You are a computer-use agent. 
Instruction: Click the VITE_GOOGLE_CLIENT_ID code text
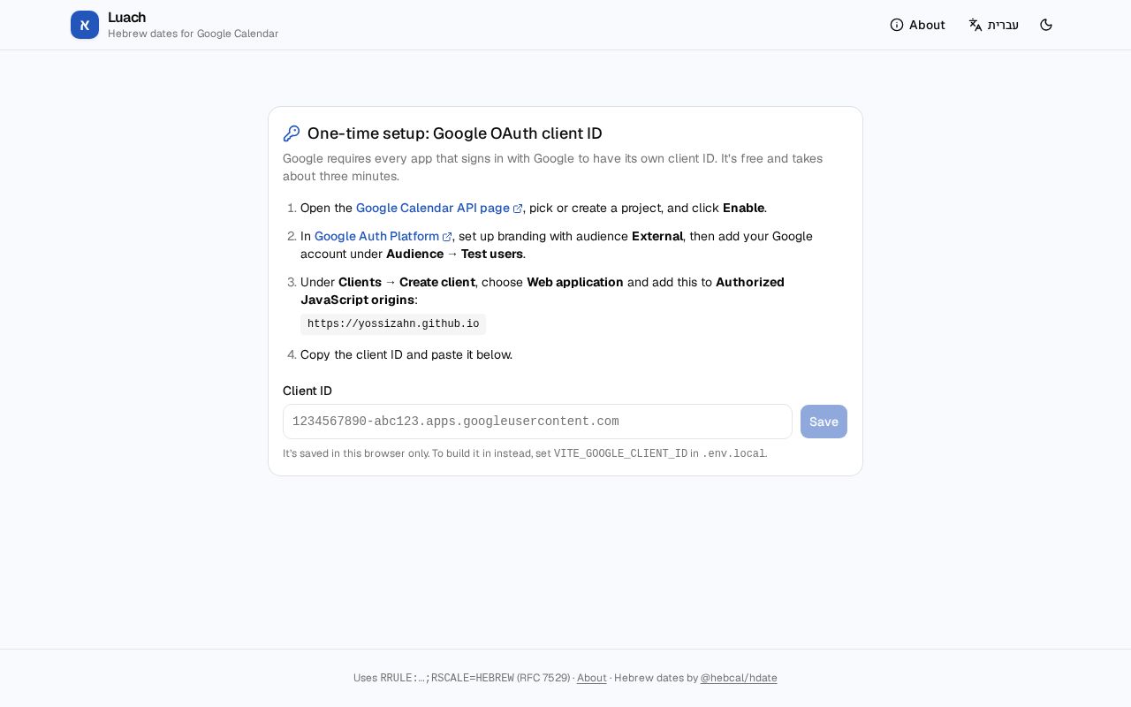[x=620, y=453]
